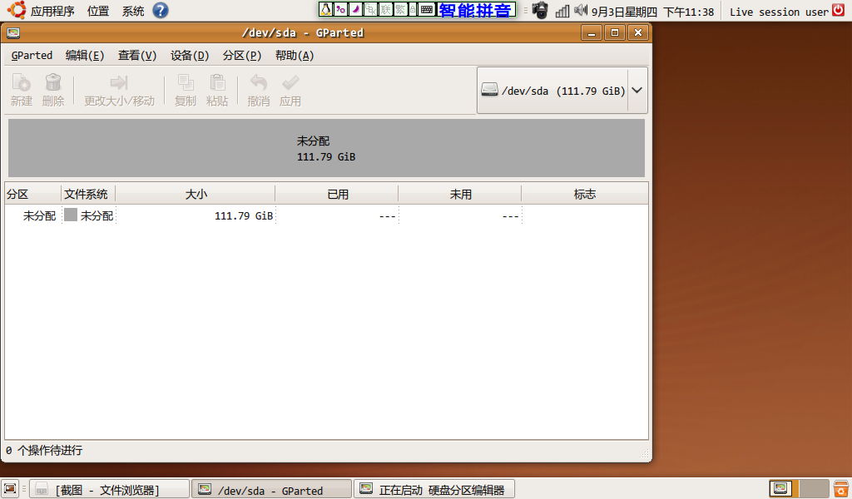Click the Live session user switcher
852x499 pixels.
click(x=779, y=12)
